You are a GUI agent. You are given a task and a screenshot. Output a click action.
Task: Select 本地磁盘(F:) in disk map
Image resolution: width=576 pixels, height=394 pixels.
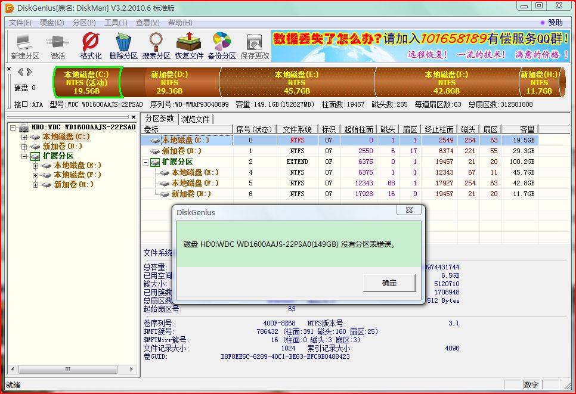(447, 82)
